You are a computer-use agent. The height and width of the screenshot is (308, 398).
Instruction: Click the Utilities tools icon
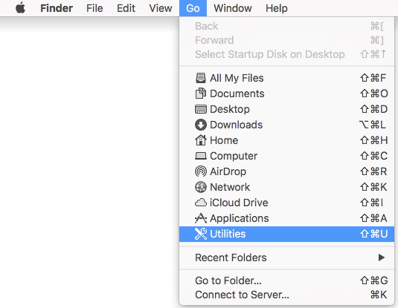tap(201, 234)
